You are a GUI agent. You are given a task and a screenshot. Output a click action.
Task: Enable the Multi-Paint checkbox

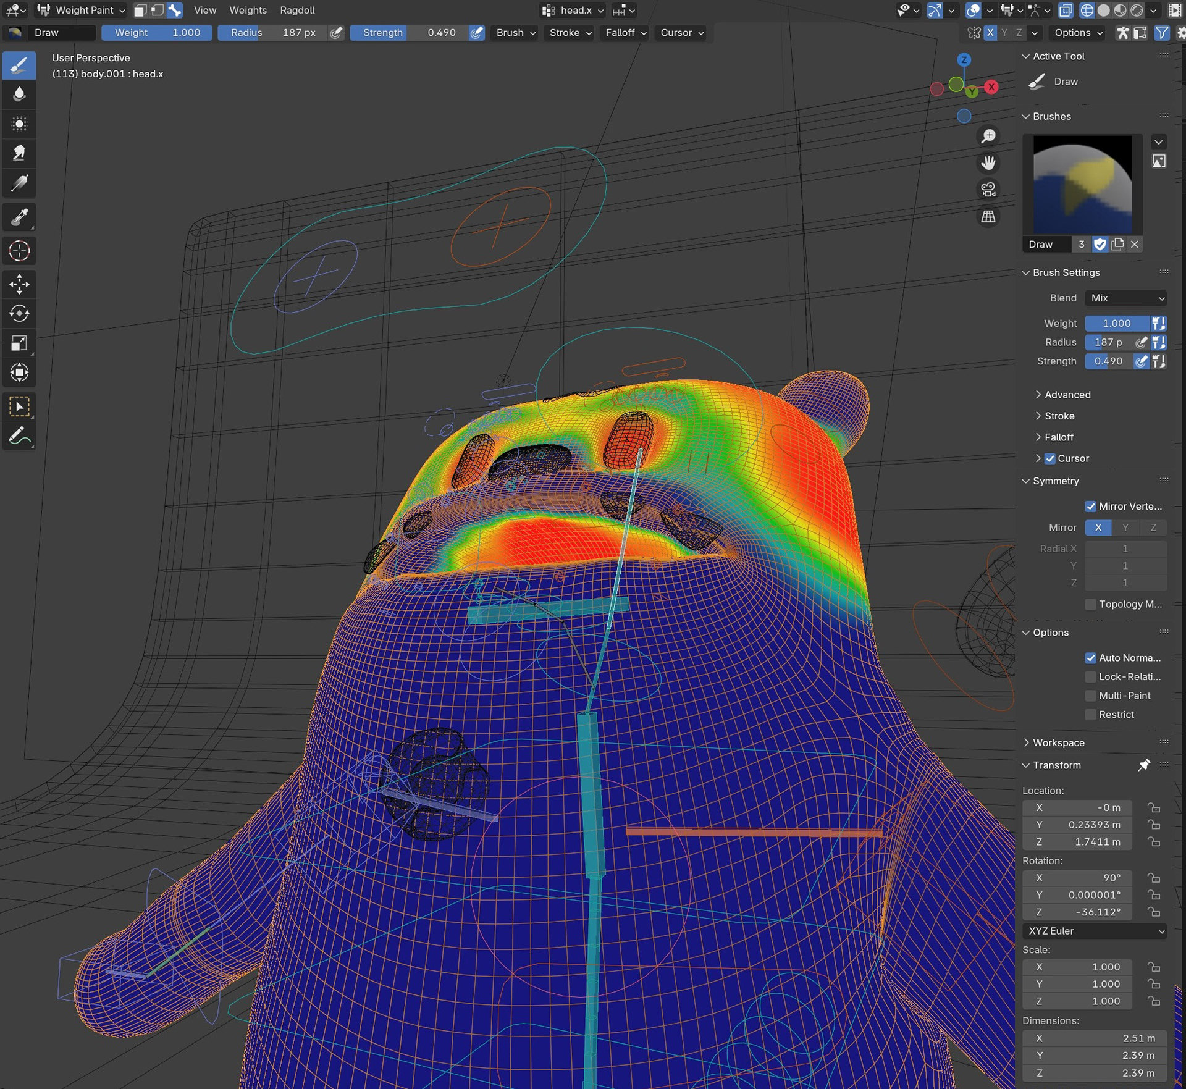click(x=1090, y=696)
